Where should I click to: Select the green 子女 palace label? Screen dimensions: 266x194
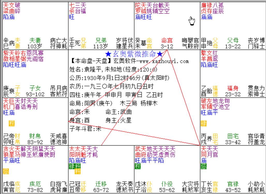35,88
